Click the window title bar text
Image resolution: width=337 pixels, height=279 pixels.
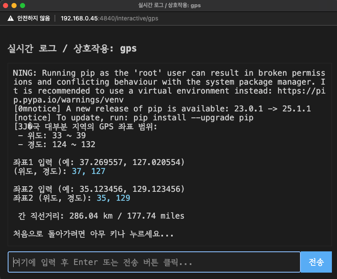click(169, 6)
